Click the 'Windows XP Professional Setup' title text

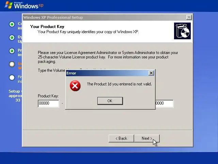(53, 17)
